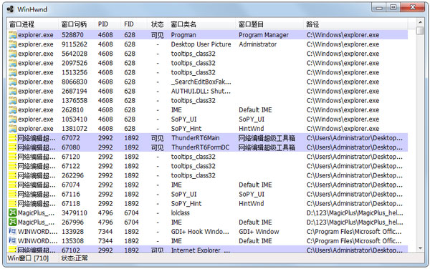430x269 pixels.
Task: Click yellow process icon in handle 67122 row
Action: (x=13, y=166)
